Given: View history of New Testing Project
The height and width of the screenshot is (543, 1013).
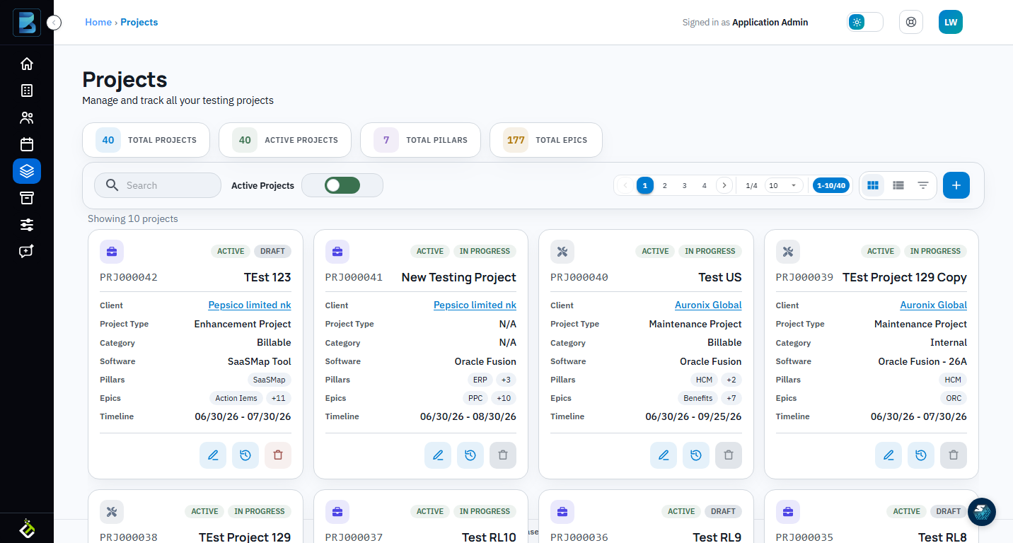Looking at the screenshot, I should click(x=470, y=455).
